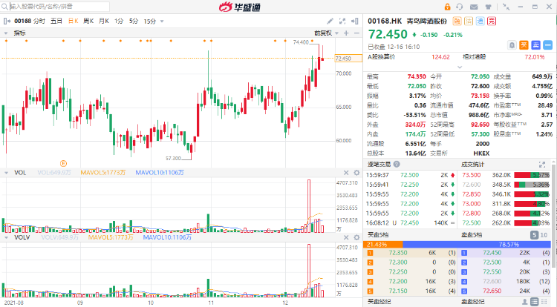This screenshot has width=557, height=307.
Task: Remove from watchlist minus button
Action: (x=548, y=45)
